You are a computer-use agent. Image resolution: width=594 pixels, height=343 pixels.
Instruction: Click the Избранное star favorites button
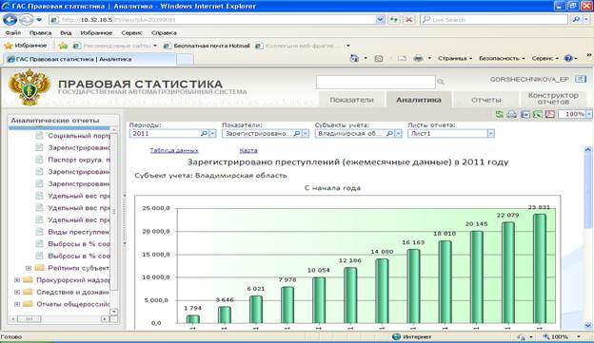pos(26,46)
